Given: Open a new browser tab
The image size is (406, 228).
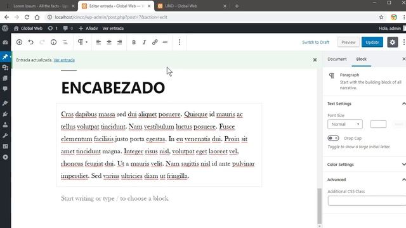Looking at the screenshot, I should (x=237, y=6).
